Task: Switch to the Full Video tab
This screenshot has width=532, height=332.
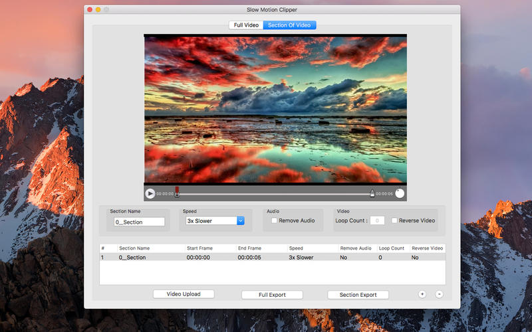Action: (x=246, y=25)
